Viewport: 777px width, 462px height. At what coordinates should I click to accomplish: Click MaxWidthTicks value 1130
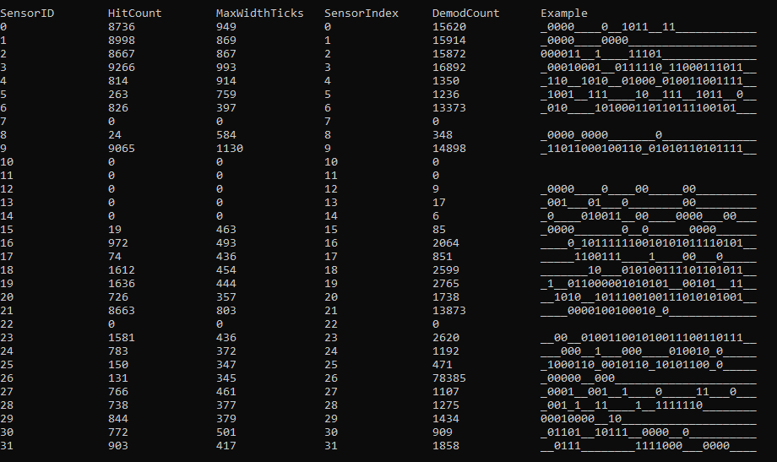230,149
